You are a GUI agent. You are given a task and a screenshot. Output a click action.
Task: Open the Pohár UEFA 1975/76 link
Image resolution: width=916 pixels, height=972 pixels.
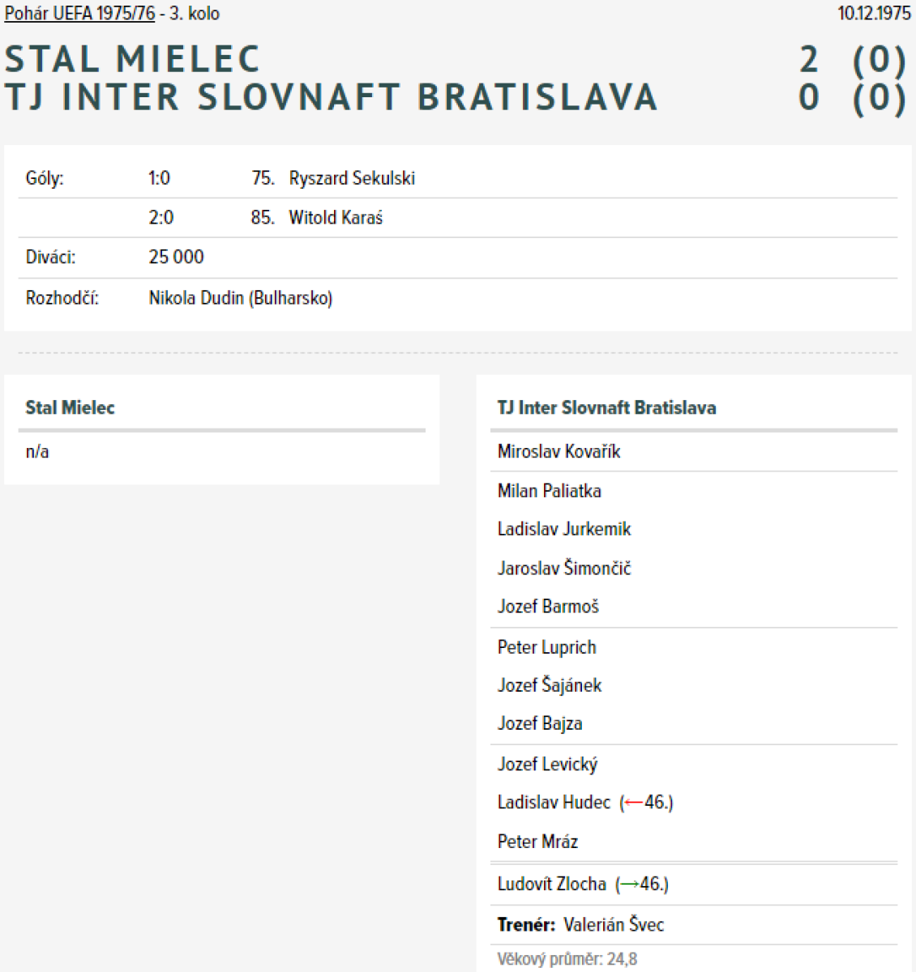click(x=79, y=14)
